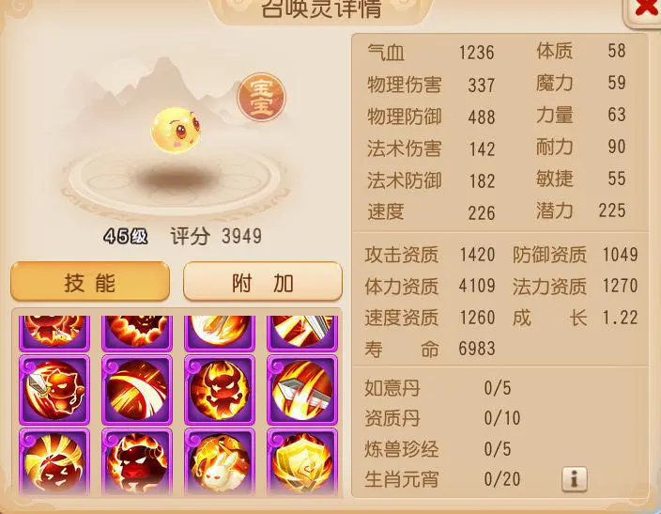Select the angry red bull skill icon
The height and width of the screenshot is (514, 661).
(137, 461)
